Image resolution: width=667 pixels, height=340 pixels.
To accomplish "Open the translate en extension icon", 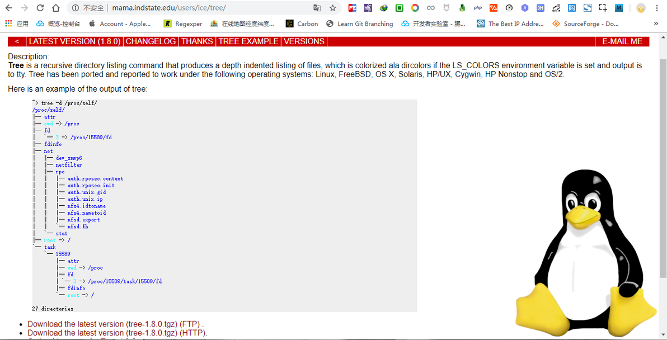I will (x=556, y=8).
